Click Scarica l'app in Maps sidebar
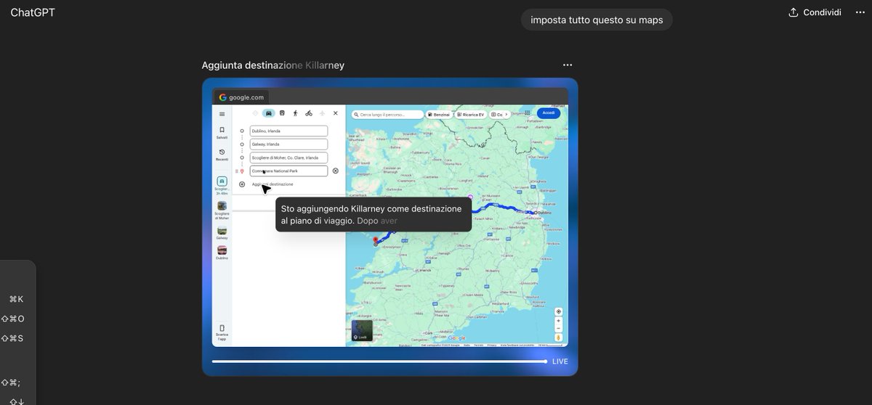Viewport: 872px width, 405px height. (x=222, y=332)
